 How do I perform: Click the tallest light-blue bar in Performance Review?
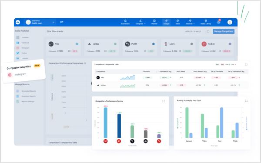click(x=106, y=123)
